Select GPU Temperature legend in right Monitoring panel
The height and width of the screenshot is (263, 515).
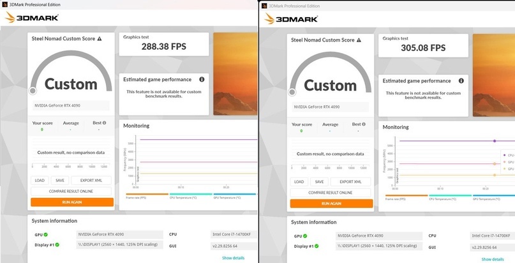494,197
